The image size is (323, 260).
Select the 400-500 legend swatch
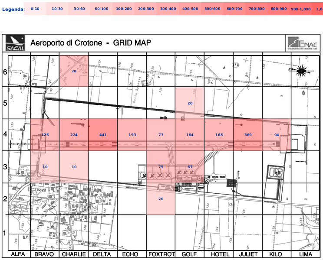(x=190, y=9)
